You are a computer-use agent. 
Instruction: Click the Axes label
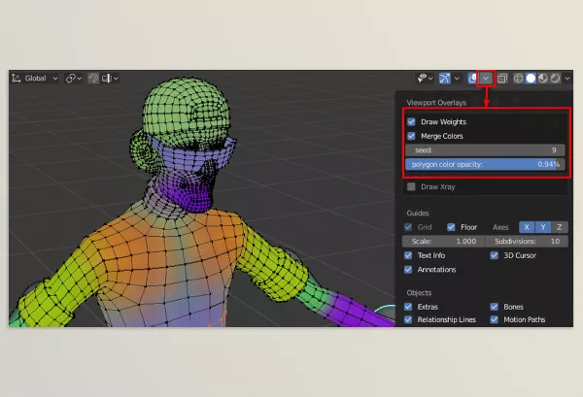pos(500,227)
